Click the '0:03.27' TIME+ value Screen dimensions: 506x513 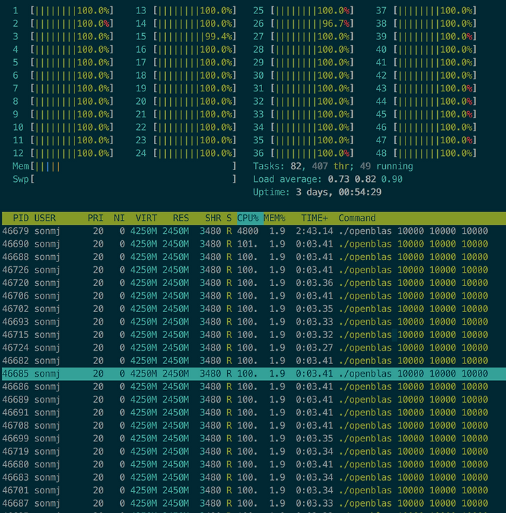pyautogui.click(x=314, y=348)
